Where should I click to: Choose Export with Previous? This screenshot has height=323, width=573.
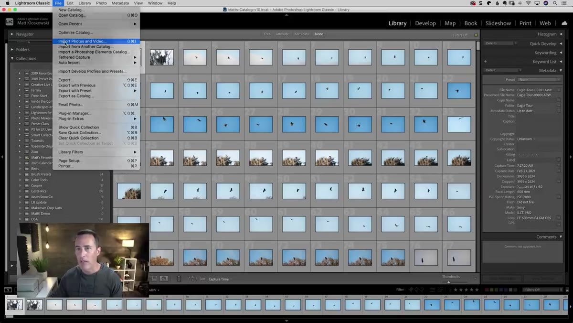[96, 85]
